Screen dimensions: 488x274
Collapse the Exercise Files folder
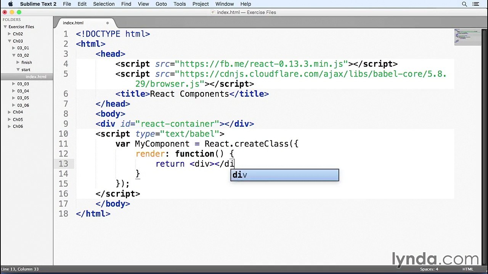click(x=6, y=27)
